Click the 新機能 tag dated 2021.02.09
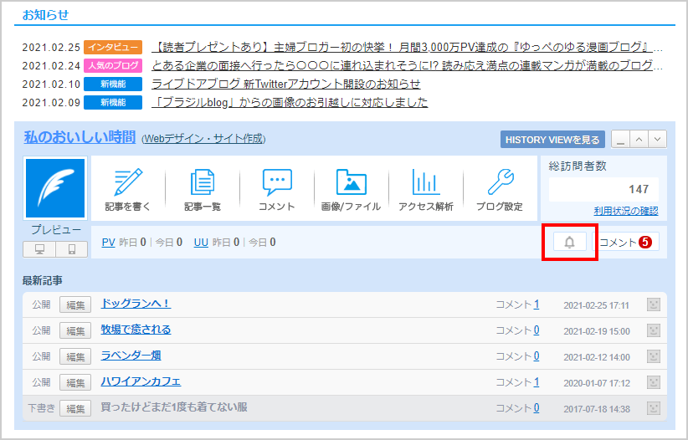 point(113,102)
